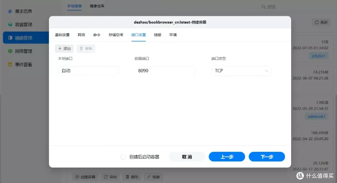337x183 pixels.
Task: Click the date 2022-04-22 20:45:20
Action: coord(310,139)
